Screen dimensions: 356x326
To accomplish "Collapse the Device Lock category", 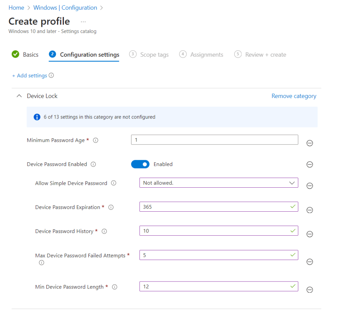I will point(19,96).
